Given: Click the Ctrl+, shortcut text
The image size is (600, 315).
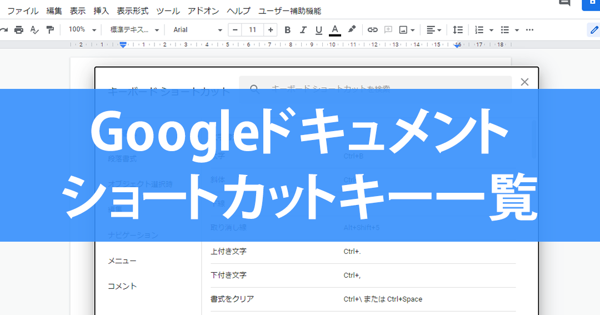Looking at the screenshot, I should tap(352, 276).
